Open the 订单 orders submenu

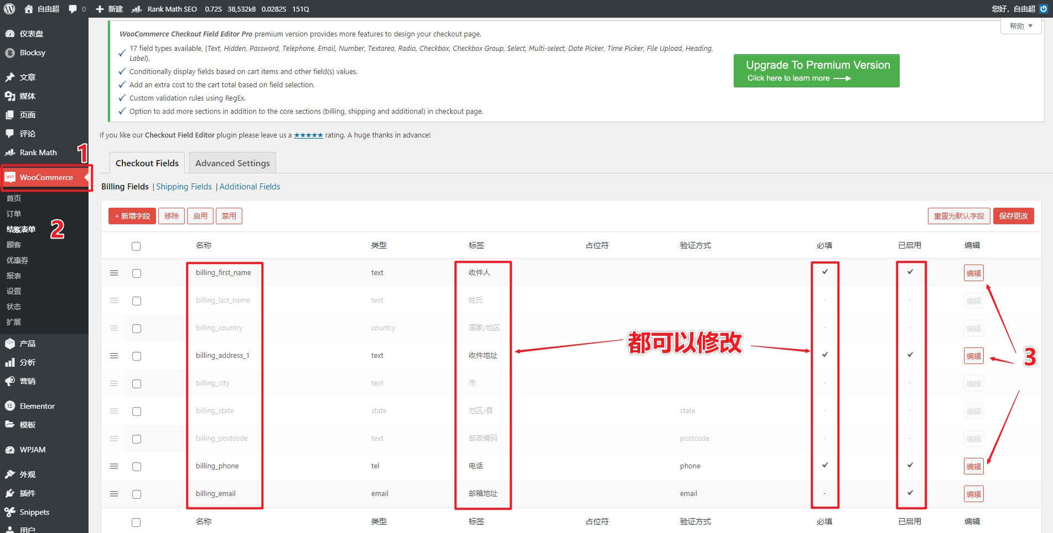point(14,214)
